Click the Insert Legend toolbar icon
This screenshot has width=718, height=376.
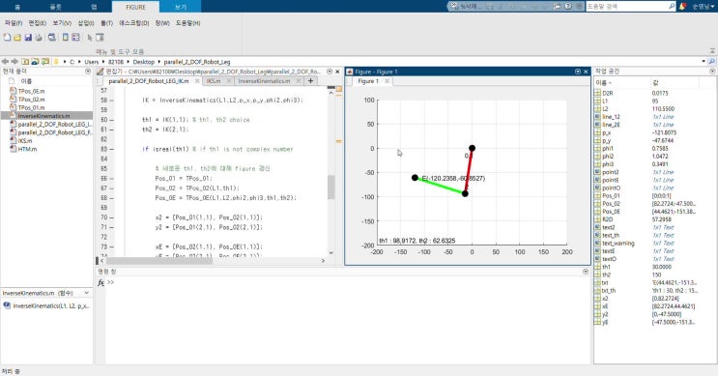point(75,38)
